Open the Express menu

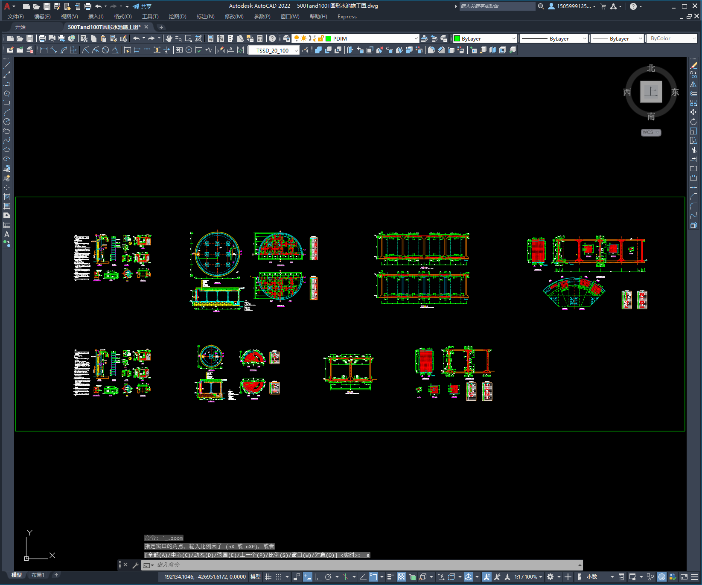347,17
